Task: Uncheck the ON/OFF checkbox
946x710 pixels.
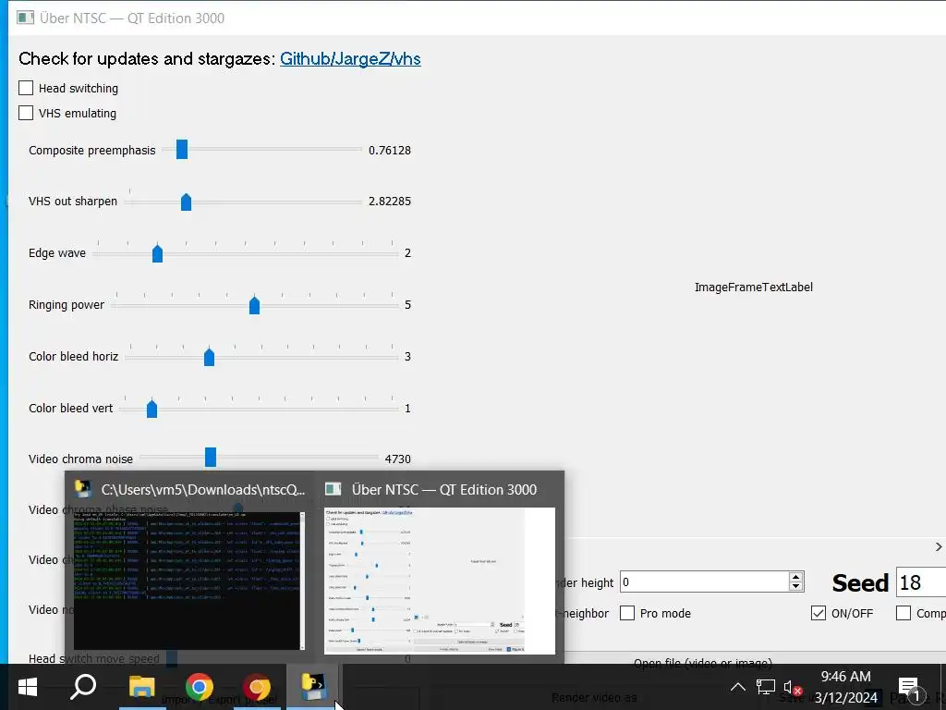Action: [819, 614]
